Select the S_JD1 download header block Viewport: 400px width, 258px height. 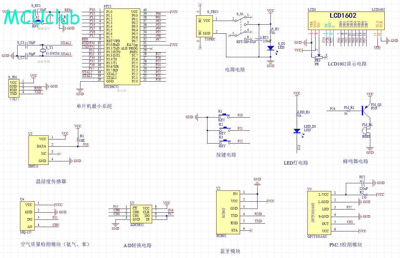point(13,88)
